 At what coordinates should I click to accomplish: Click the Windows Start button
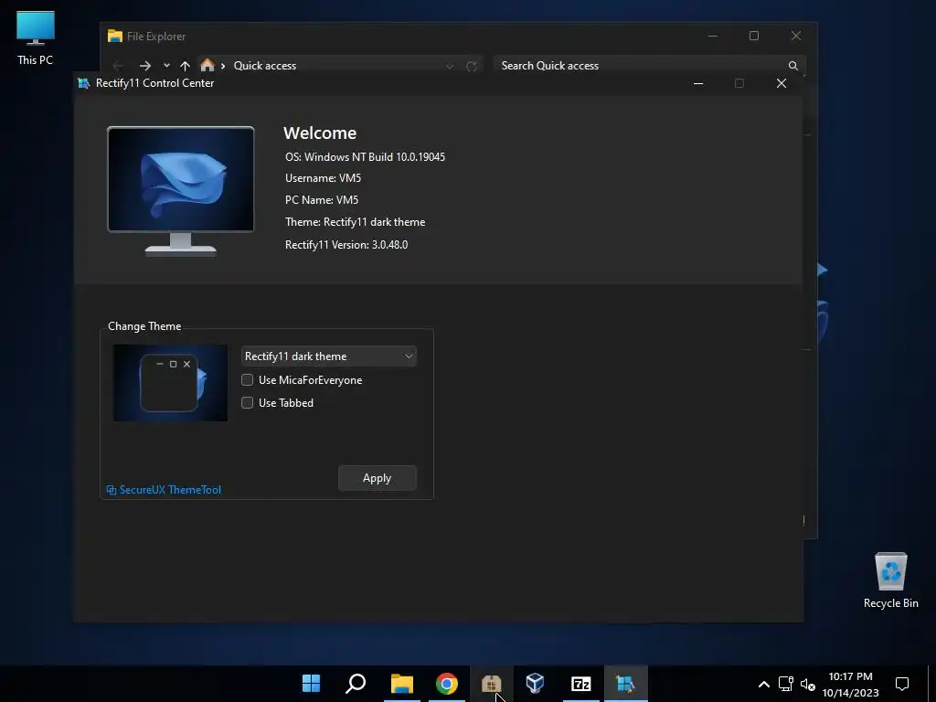[311, 684]
